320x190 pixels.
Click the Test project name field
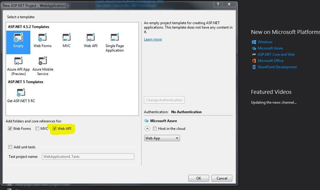click(x=88, y=157)
